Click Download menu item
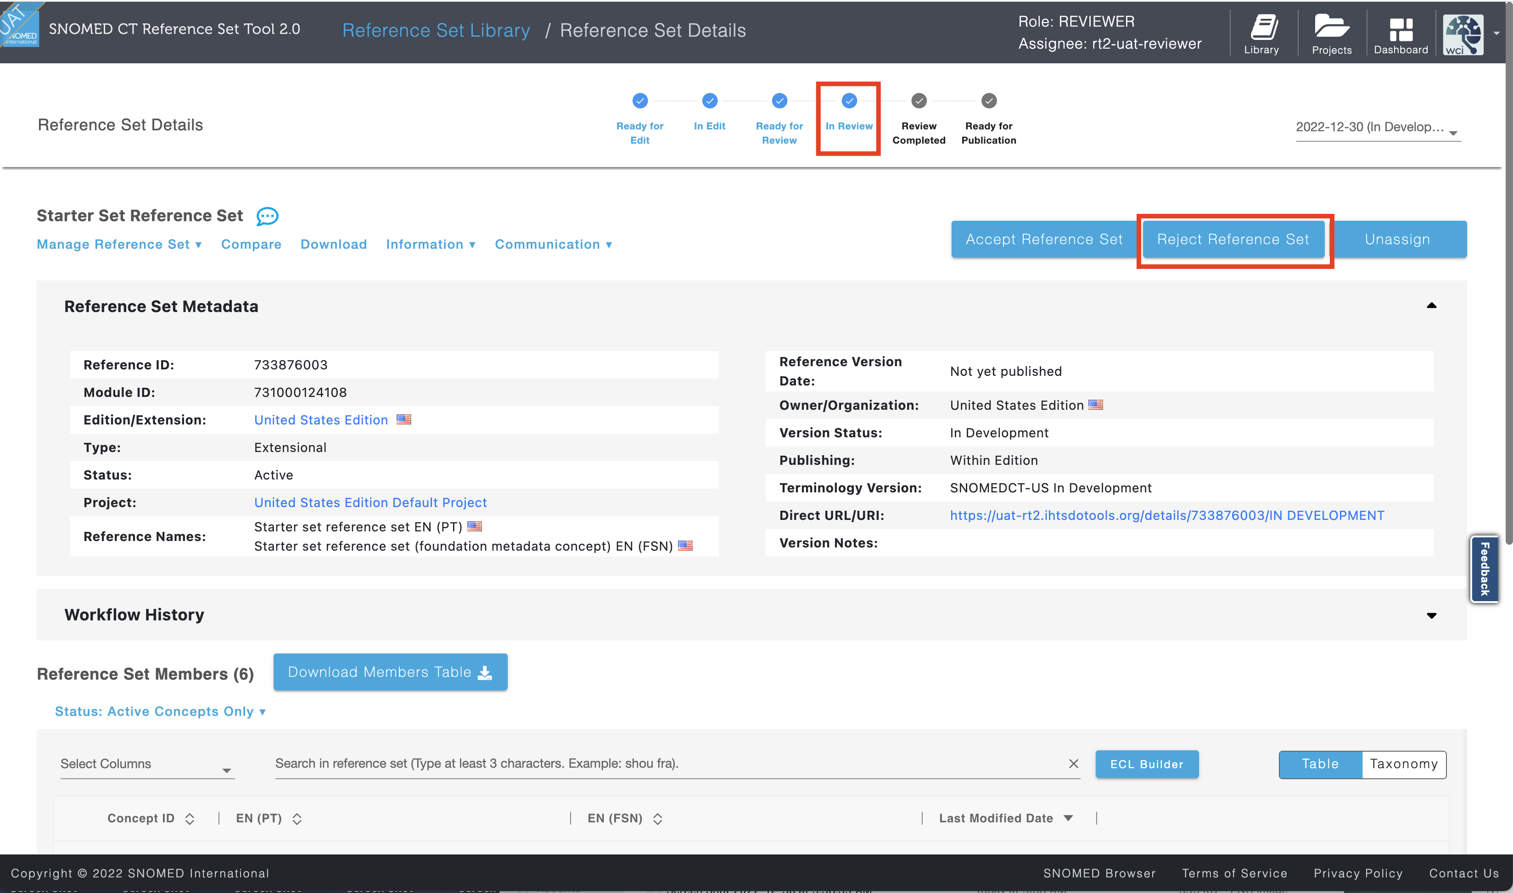Screen dimensions: 1513x893 [333, 244]
